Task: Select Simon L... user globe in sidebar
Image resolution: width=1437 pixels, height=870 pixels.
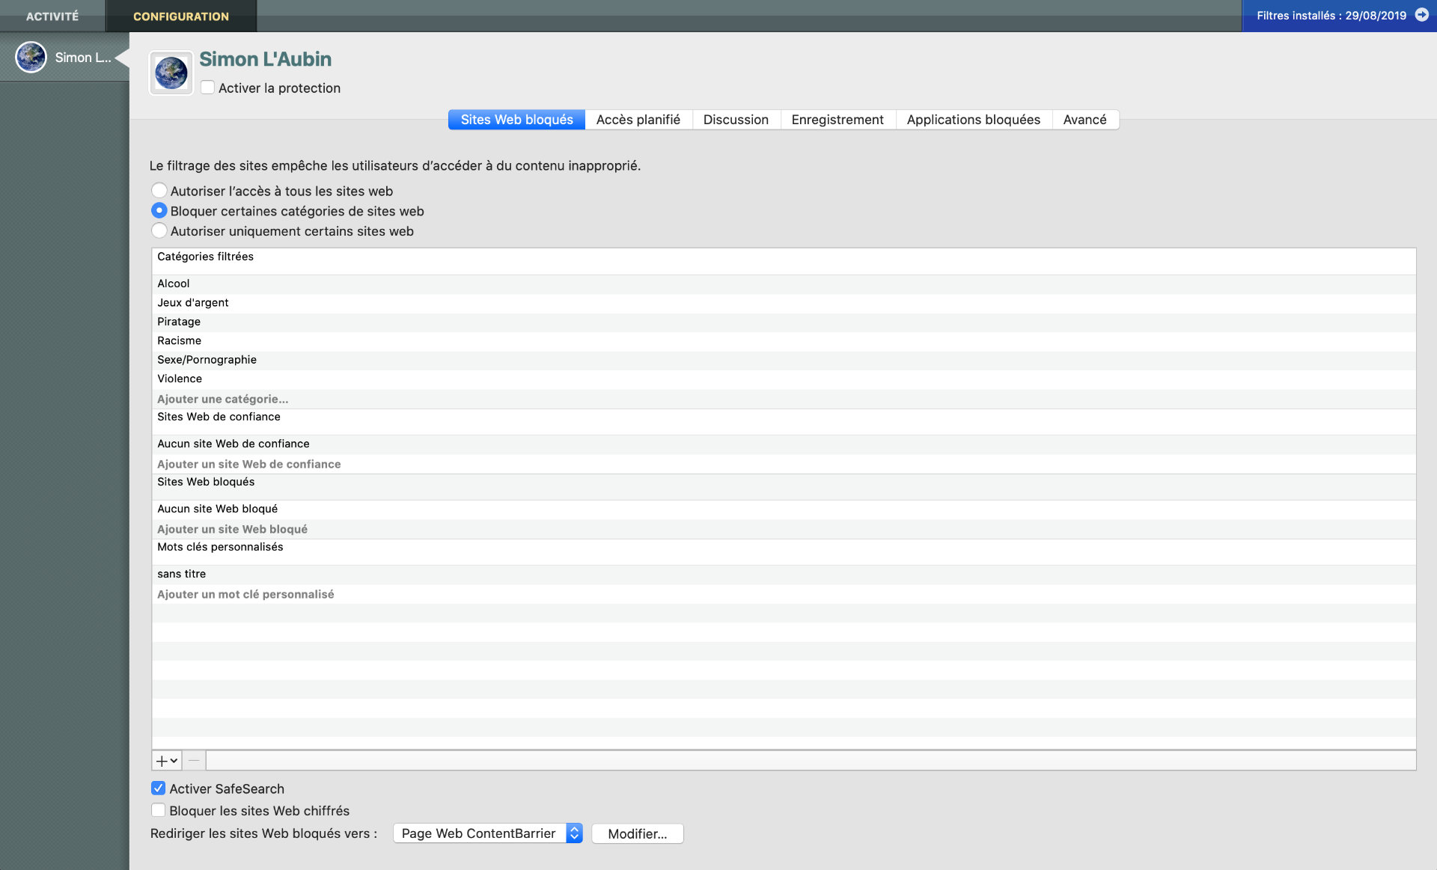Action: coord(31,58)
